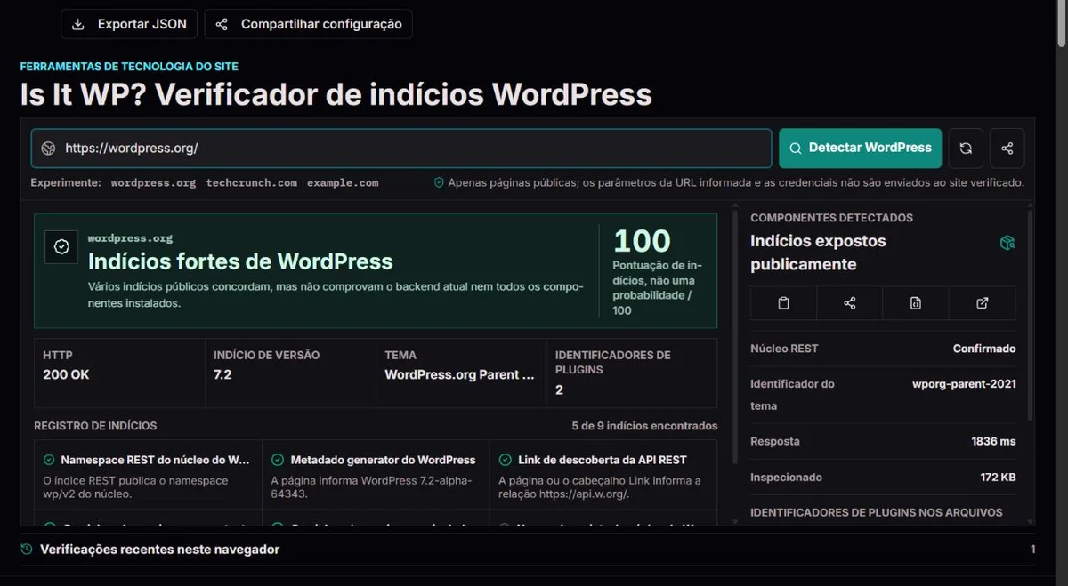Image resolution: width=1068 pixels, height=586 pixels.
Task: Click the shield icon before Apenas páginas públicas
Action: [439, 182]
